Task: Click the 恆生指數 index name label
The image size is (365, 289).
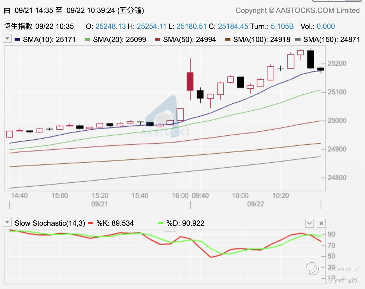Action: 18,26
